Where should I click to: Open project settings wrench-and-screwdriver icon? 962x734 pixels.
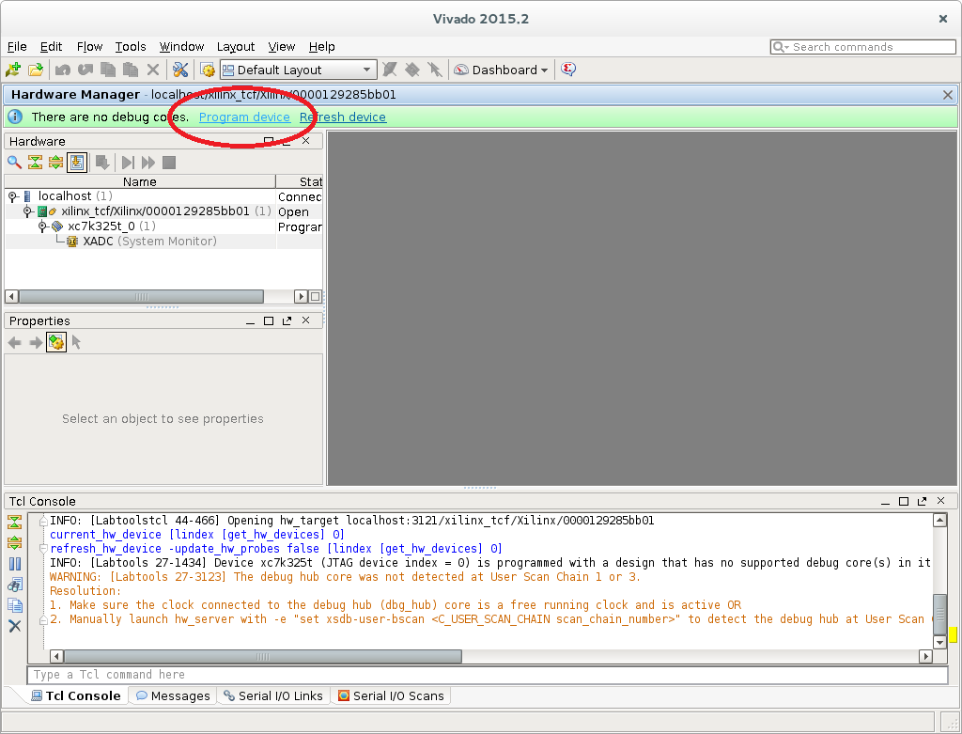point(180,70)
